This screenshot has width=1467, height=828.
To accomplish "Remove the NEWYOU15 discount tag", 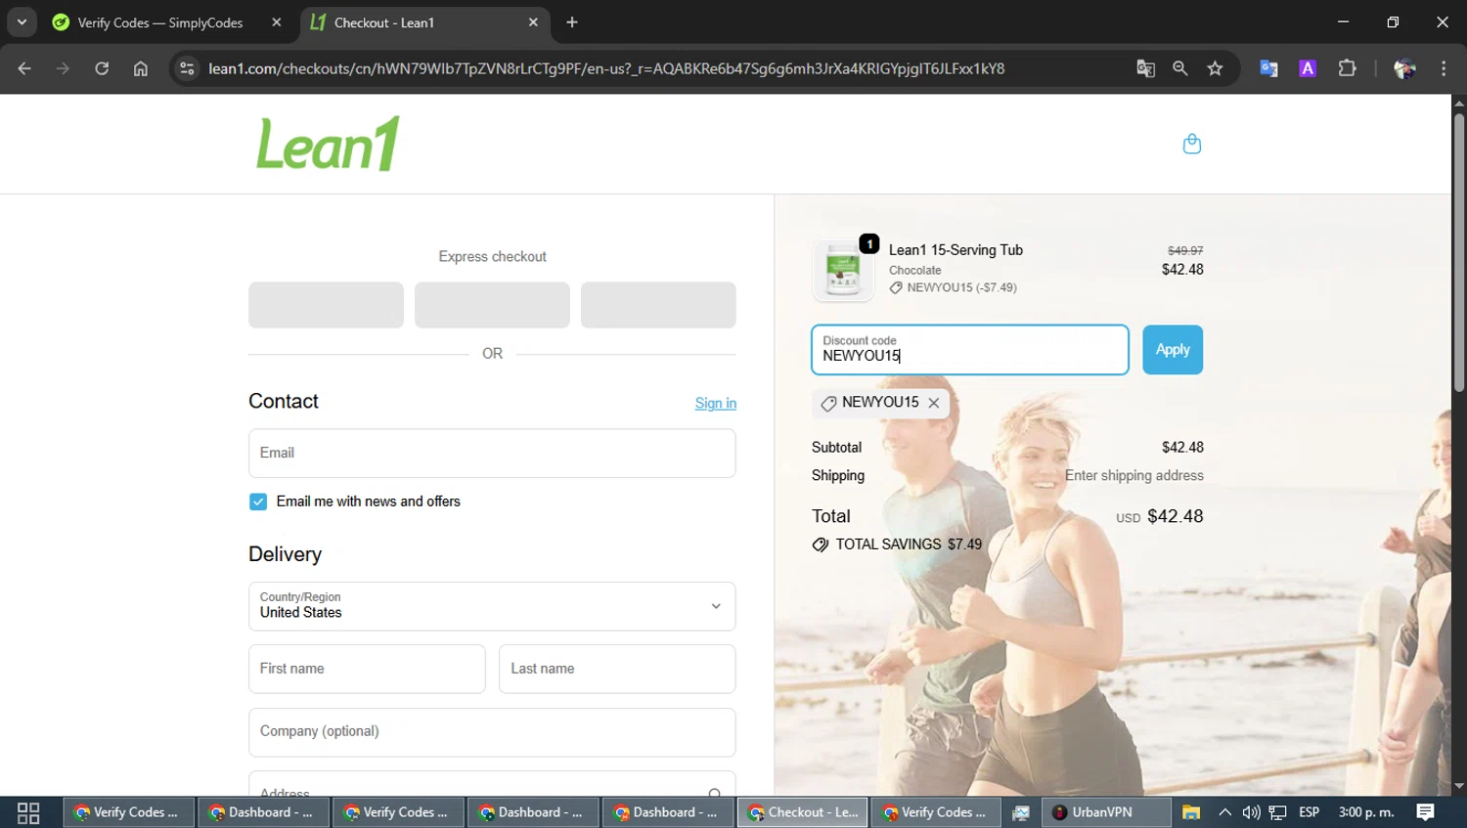I will (934, 403).
